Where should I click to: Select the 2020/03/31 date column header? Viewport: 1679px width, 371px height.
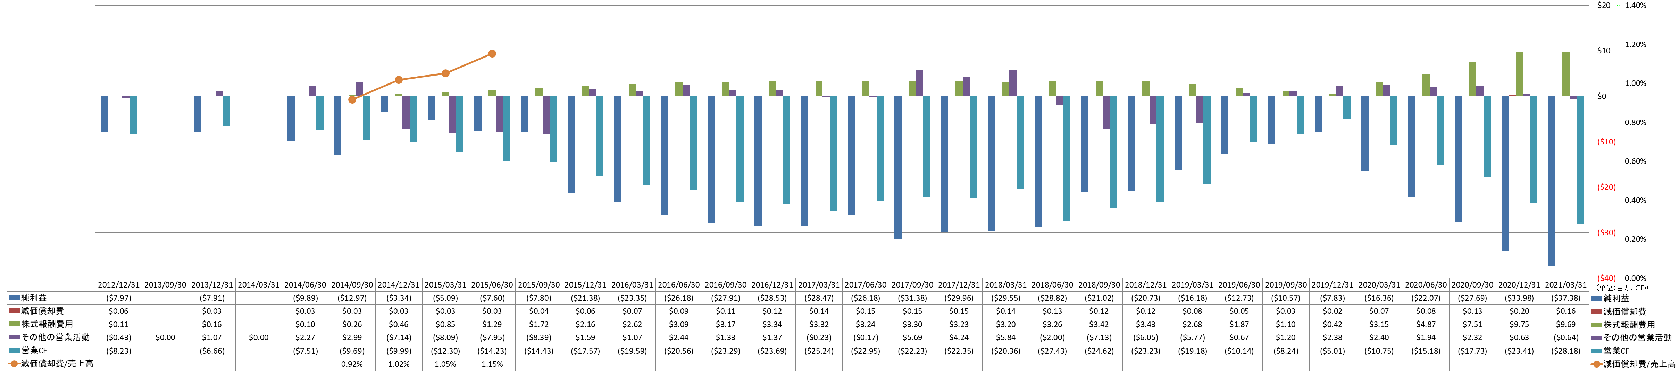point(1379,285)
